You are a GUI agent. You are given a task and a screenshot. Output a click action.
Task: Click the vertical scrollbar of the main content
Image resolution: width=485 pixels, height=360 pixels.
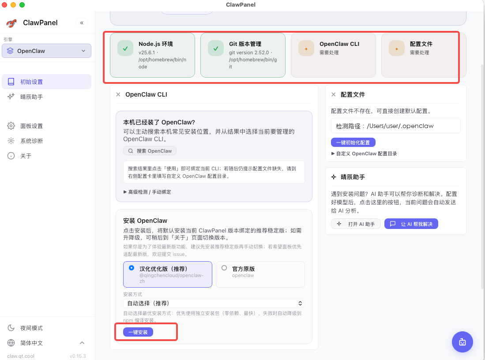[x=482, y=176]
